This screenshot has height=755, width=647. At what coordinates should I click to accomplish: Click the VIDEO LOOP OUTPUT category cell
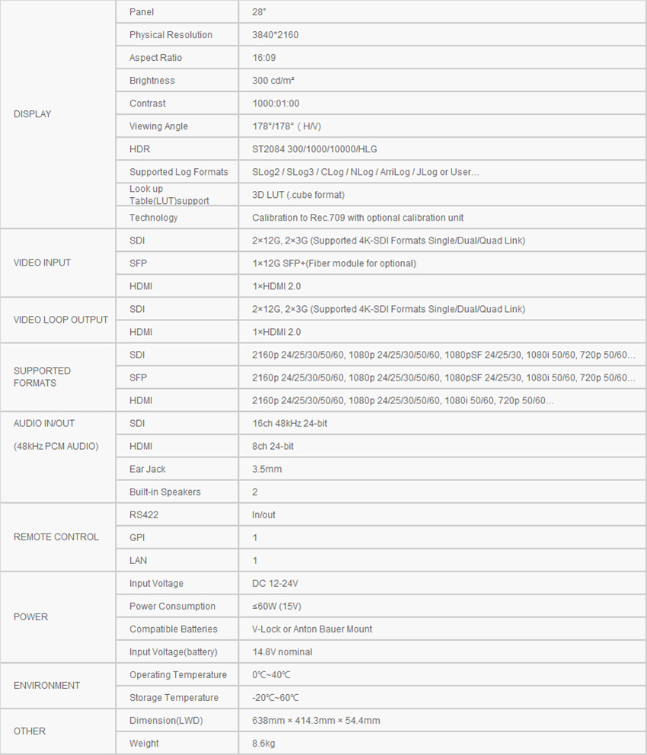tap(58, 320)
